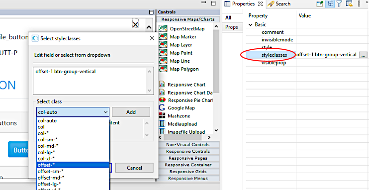Image resolution: width=369 pixels, height=190 pixels.
Task: Expand the Responsive Grids drawer
Action: pos(188,172)
